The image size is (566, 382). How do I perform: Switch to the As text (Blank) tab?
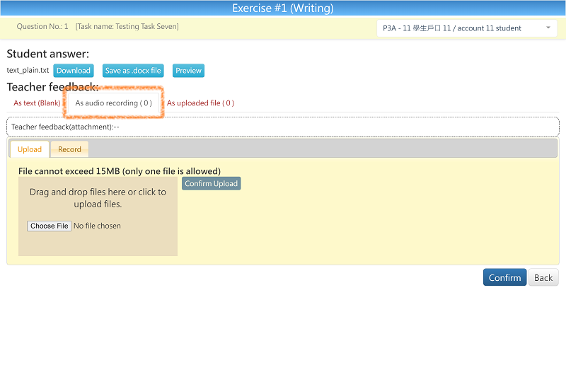(x=37, y=103)
